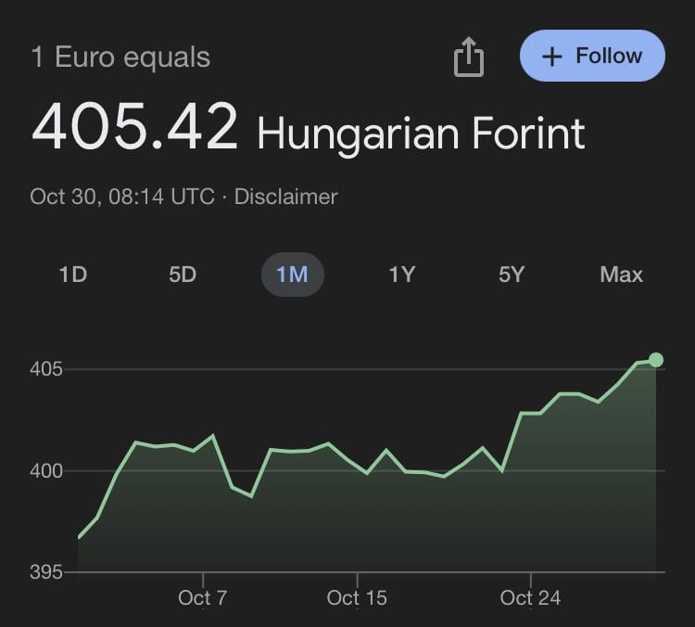Open the Disclaimer link
This screenshot has width=695, height=627.
click(286, 197)
